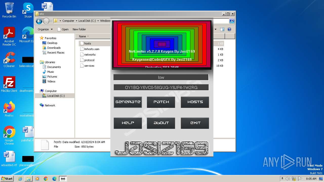Select Music library
This screenshot has height=182, width=324.
tap(51, 72)
